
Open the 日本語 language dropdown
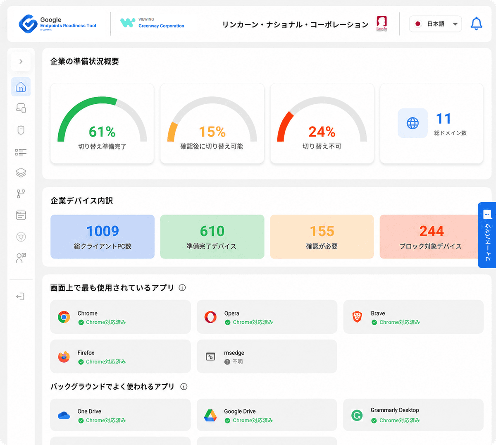[x=435, y=24]
